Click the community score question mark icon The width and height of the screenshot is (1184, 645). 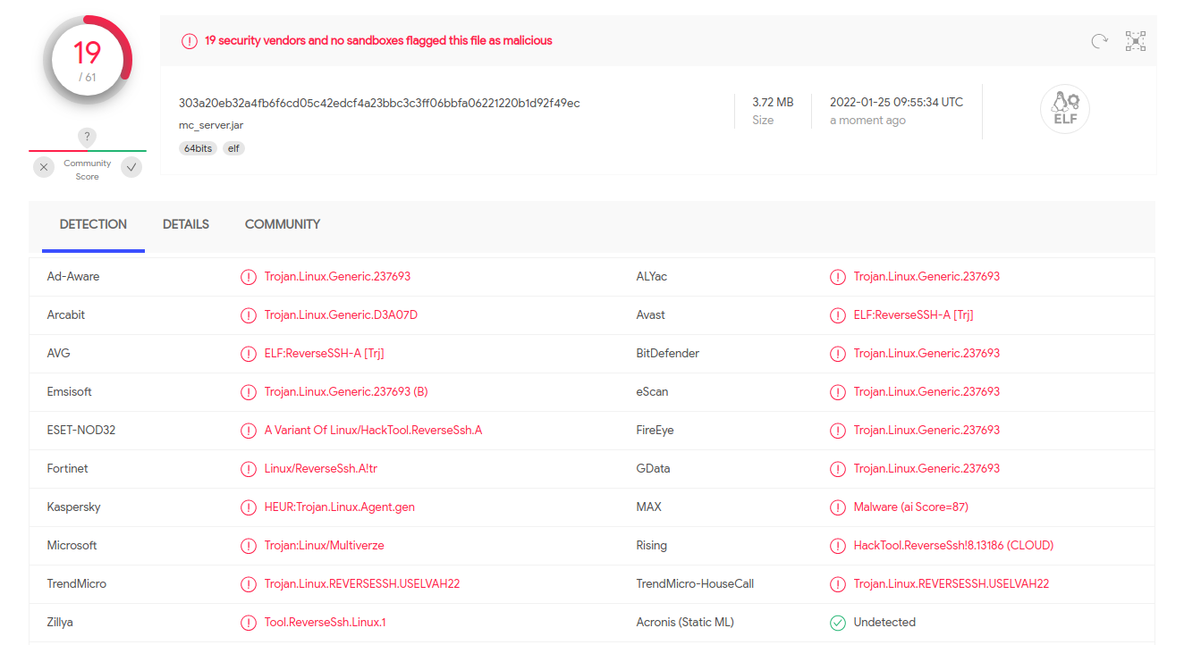click(87, 137)
